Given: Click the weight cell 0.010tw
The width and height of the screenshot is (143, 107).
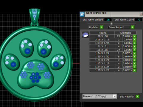Looking at the screenshot, I should pos(128,36).
